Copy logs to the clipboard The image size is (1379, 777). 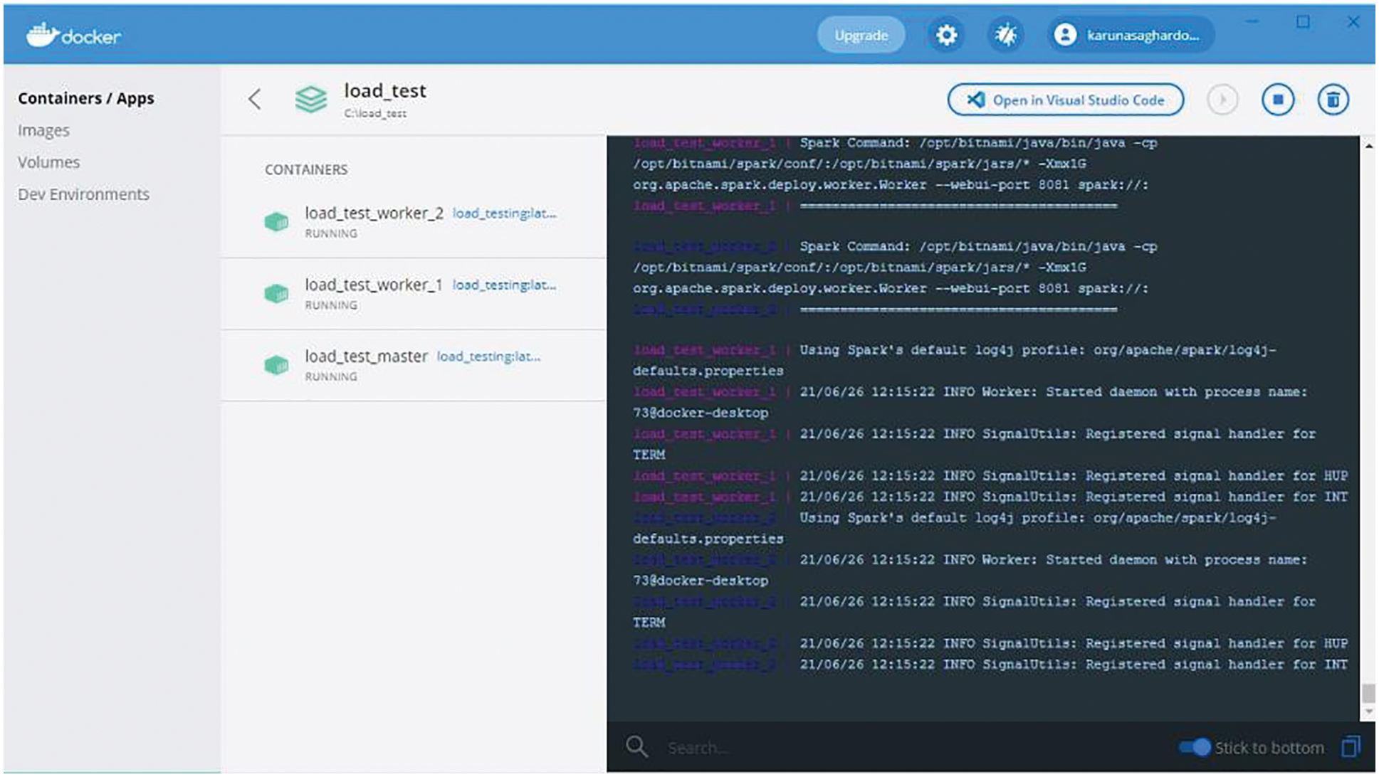1350,746
